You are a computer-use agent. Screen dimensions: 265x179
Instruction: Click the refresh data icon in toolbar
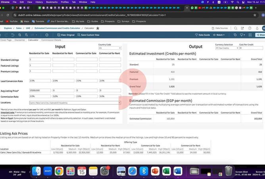19,35
